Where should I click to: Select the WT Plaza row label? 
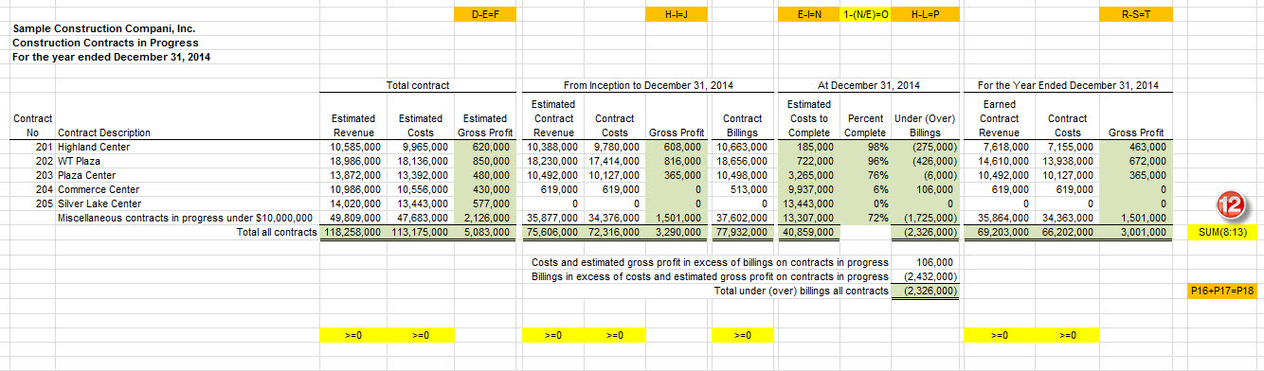(80, 162)
